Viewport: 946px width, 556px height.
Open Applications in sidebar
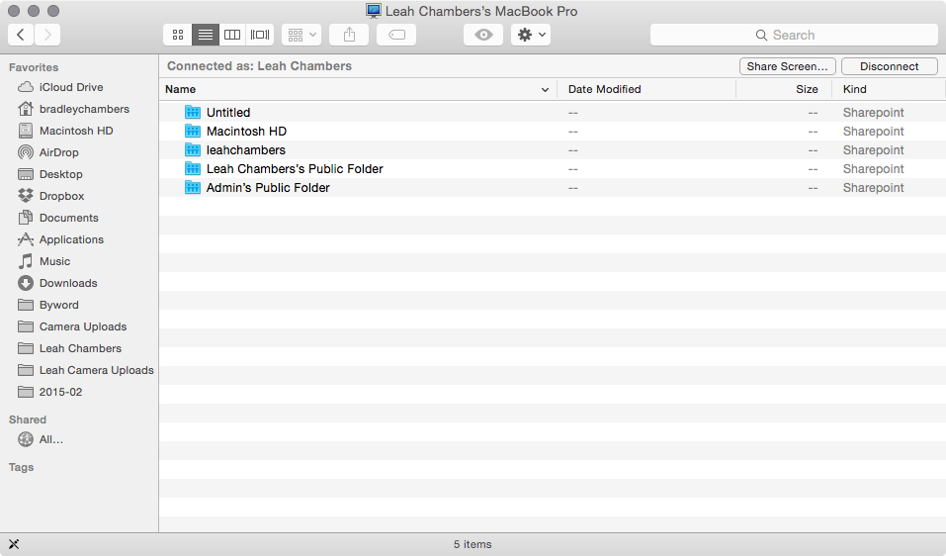[x=71, y=239]
